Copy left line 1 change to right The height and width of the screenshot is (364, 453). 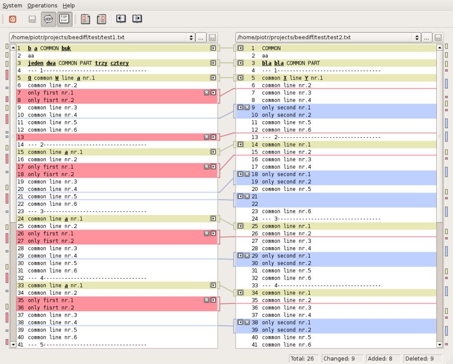213,48
